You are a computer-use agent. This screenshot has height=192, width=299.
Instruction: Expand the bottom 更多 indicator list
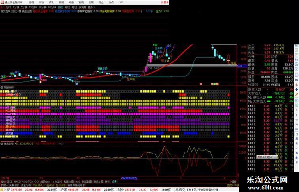(x=108, y=182)
